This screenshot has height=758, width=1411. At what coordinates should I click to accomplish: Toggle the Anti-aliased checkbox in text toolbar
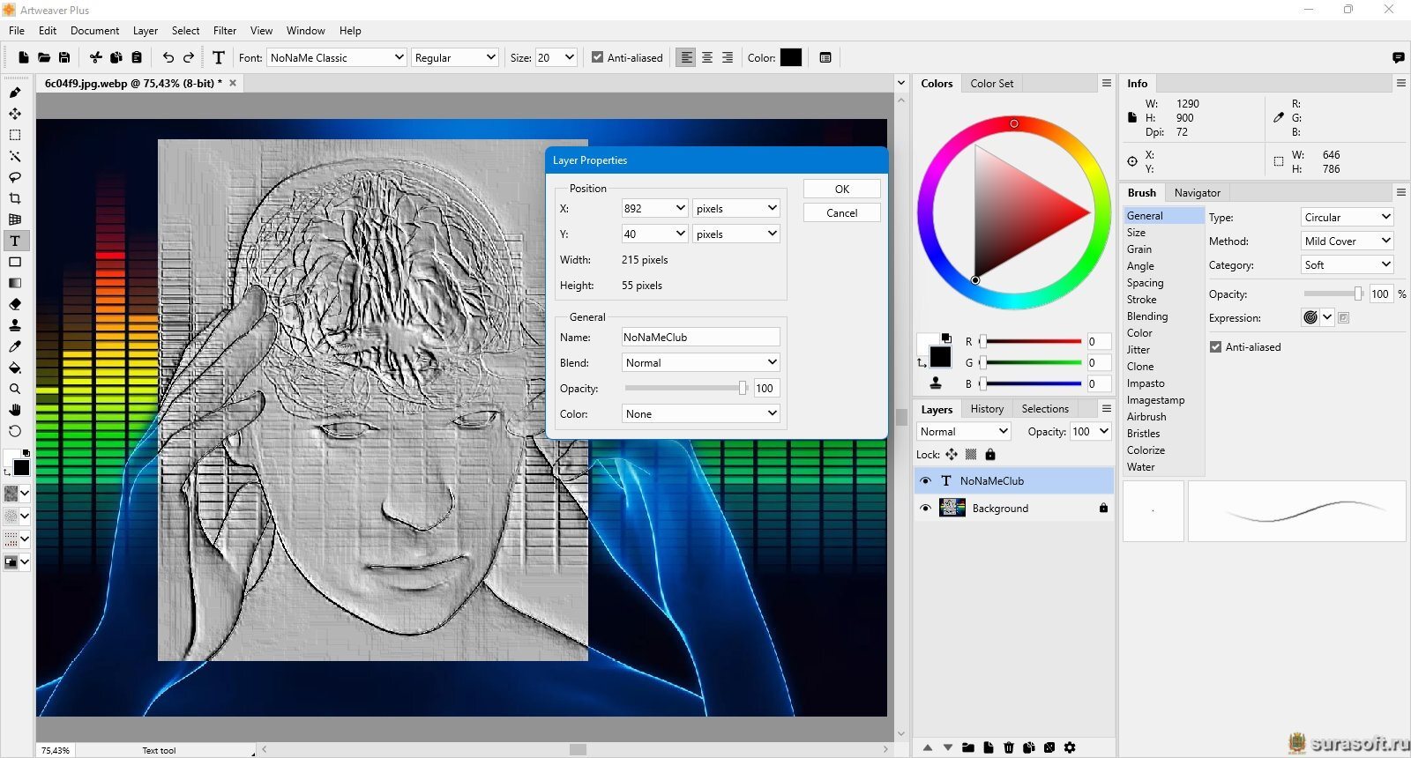(x=598, y=57)
